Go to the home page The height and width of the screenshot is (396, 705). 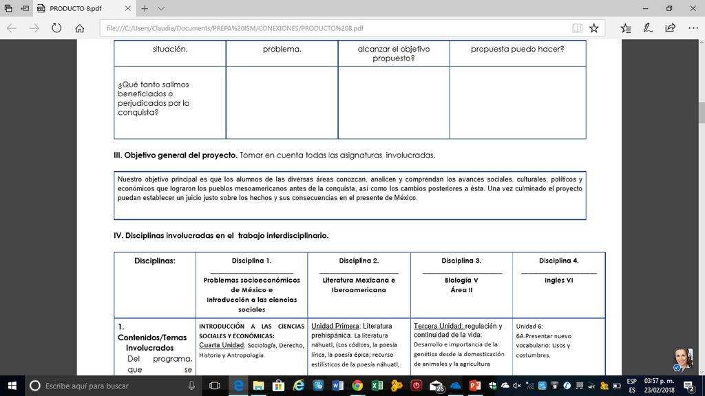80,27
